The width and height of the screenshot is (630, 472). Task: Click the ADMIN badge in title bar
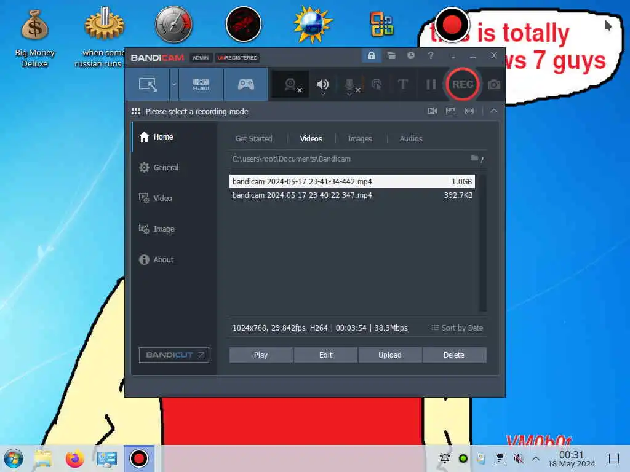pos(200,58)
